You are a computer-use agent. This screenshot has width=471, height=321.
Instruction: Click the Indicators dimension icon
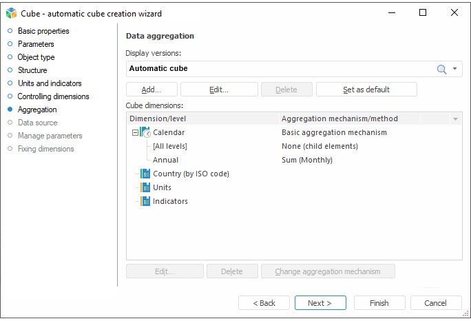coord(145,201)
